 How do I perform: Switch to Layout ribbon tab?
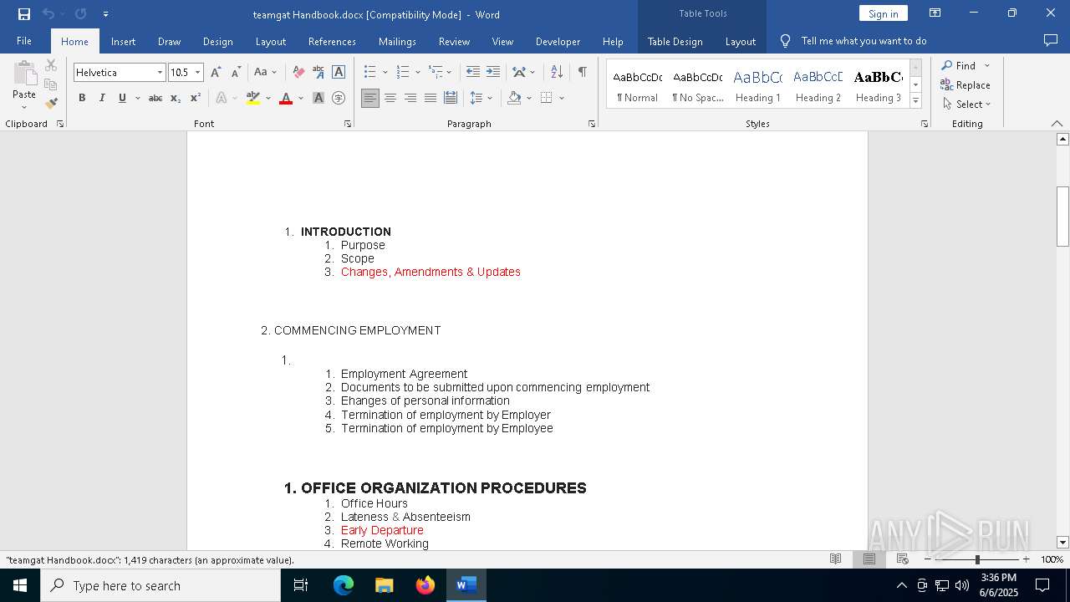pyautogui.click(x=270, y=41)
